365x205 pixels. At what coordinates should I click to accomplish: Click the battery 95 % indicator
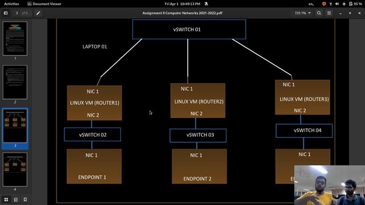point(355,4)
